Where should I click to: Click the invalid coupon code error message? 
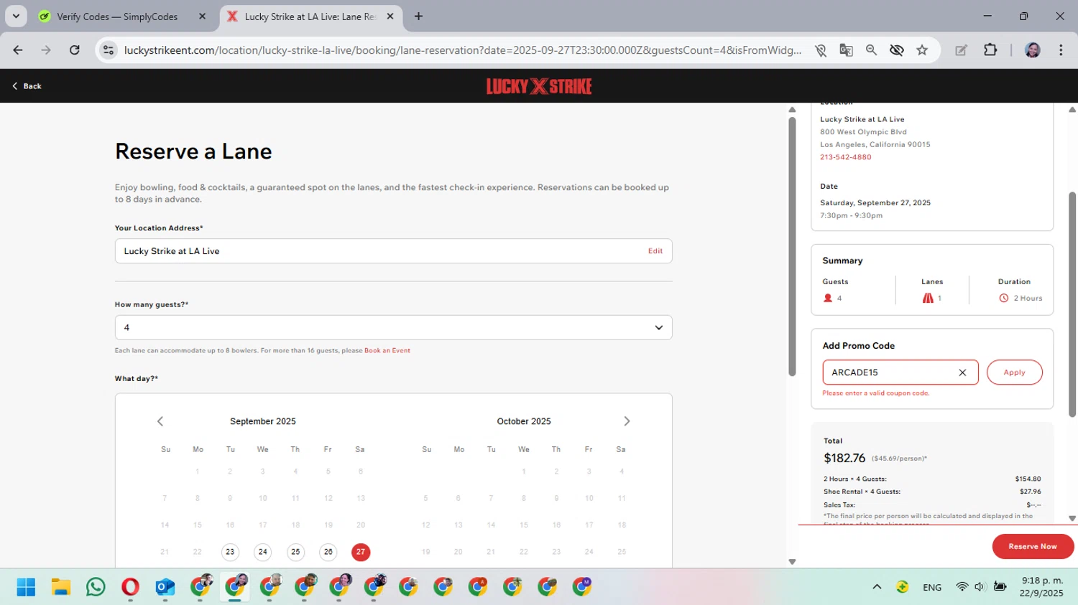(x=876, y=393)
